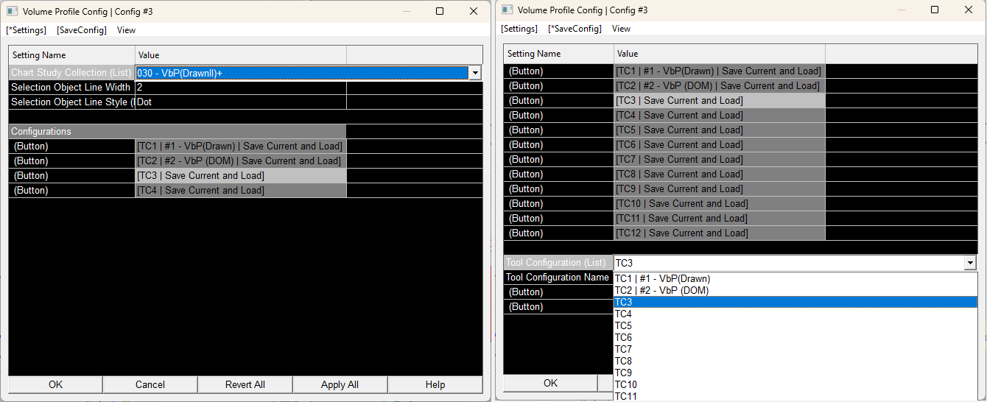
Task: Open [*SaveConfig] menu in right window
Action: pos(575,29)
